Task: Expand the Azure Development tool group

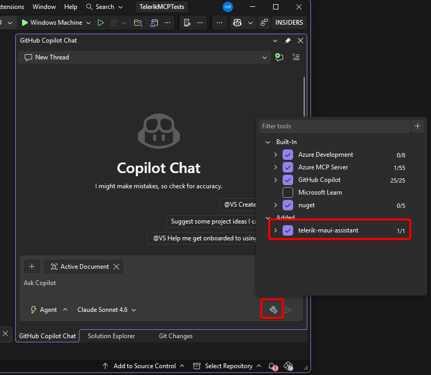Action: pos(275,155)
